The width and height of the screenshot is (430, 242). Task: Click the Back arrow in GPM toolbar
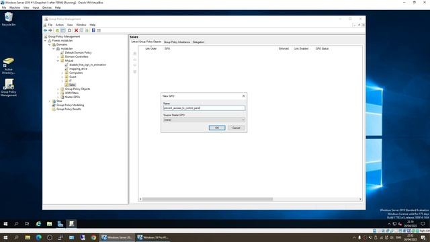pos(46,30)
